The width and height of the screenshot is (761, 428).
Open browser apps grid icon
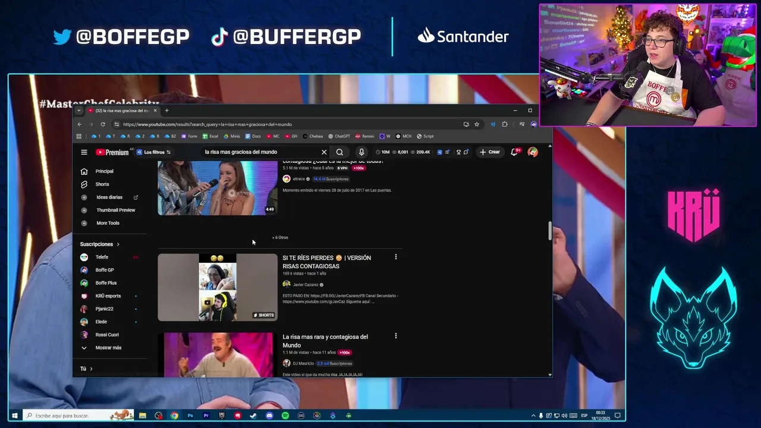pos(78,136)
